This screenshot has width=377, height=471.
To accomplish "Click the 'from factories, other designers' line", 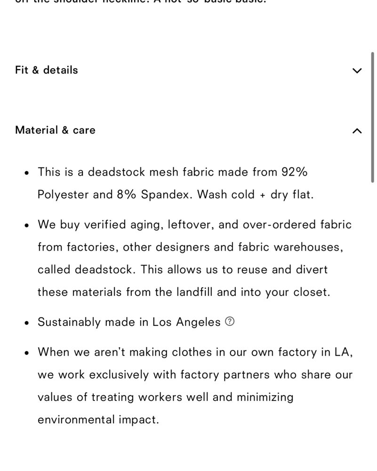I will (x=190, y=247).
